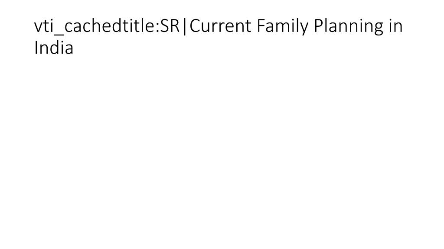Click the word "Family" in the title

coord(282,27)
